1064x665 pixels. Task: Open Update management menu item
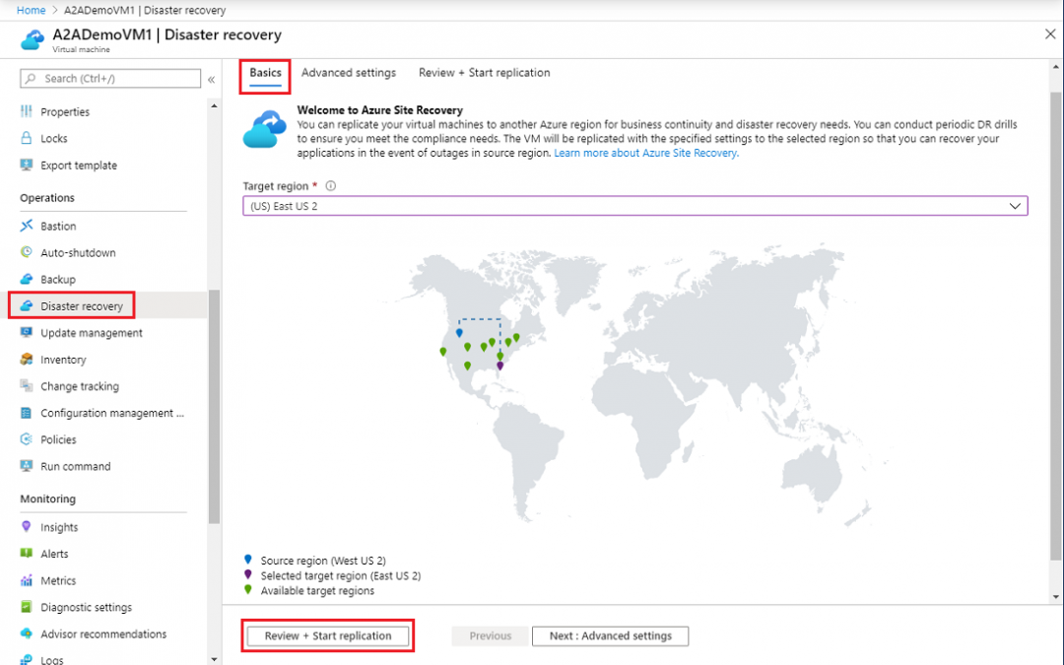tap(92, 333)
